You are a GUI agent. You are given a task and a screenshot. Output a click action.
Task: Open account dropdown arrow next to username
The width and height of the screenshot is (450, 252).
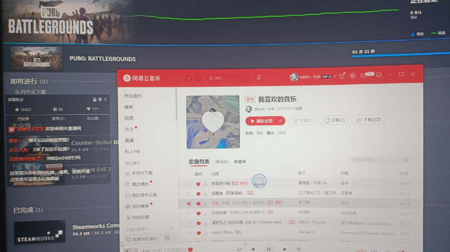pyautogui.click(x=334, y=77)
